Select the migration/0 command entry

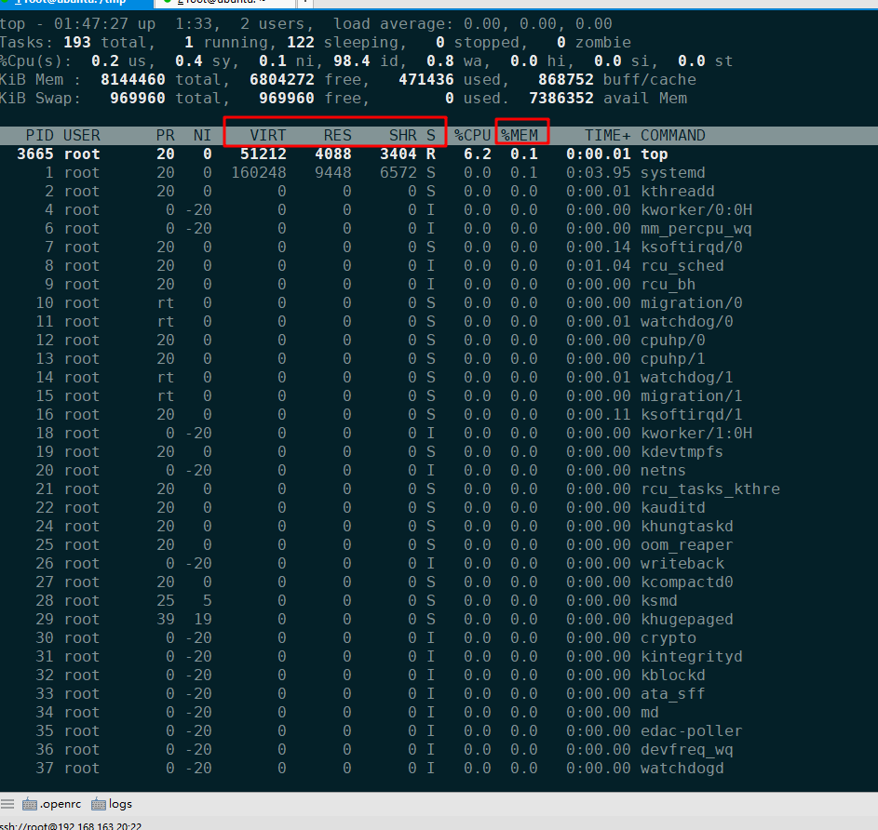click(692, 302)
